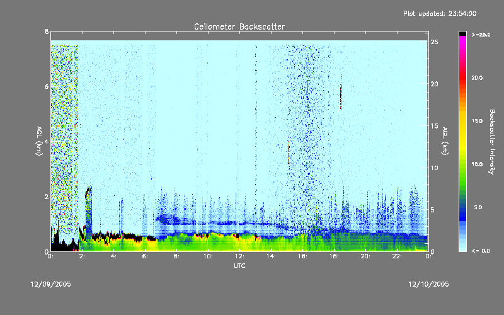Viewport: 504px width, 315px height.
Task: Select the start date "12/09/2005"
Action: point(51,285)
